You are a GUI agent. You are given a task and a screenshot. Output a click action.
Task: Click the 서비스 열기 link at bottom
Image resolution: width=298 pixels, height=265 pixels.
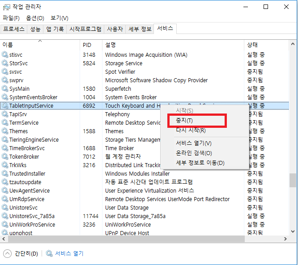pyautogui.click(x=69, y=253)
